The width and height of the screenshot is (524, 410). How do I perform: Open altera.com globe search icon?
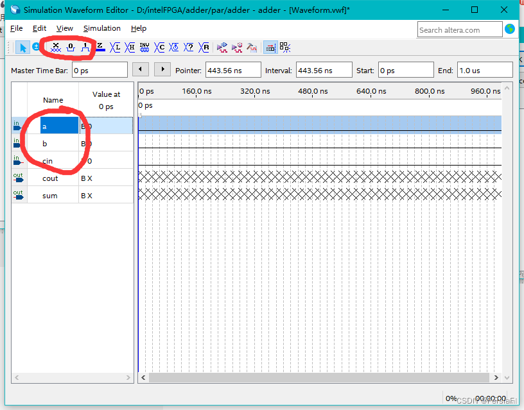click(x=510, y=30)
